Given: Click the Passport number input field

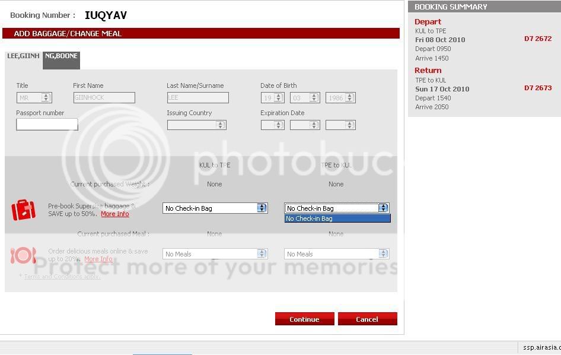Looking at the screenshot, I should pos(47,125).
